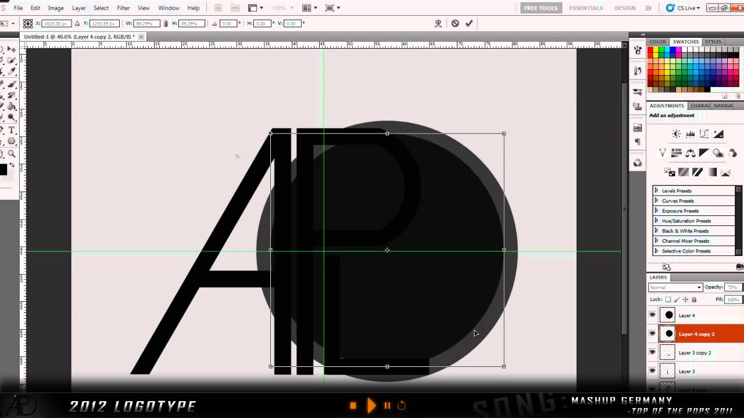Open the layer blend mode dropdown
The width and height of the screenshot is (744, 418).
[675, 287]
